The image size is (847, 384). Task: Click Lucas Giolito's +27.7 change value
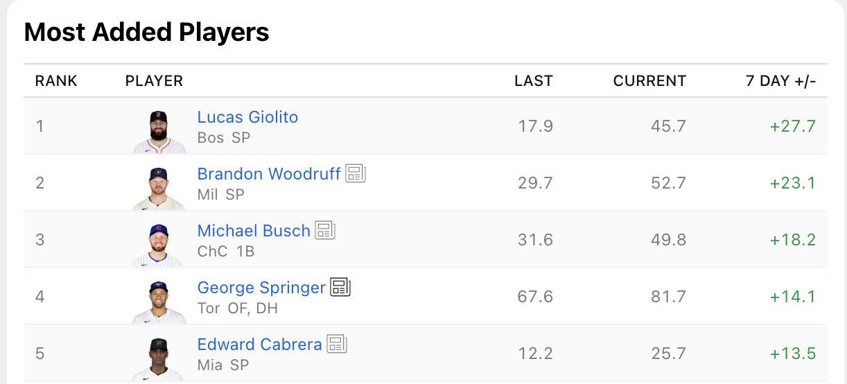(x=792, y=126)
